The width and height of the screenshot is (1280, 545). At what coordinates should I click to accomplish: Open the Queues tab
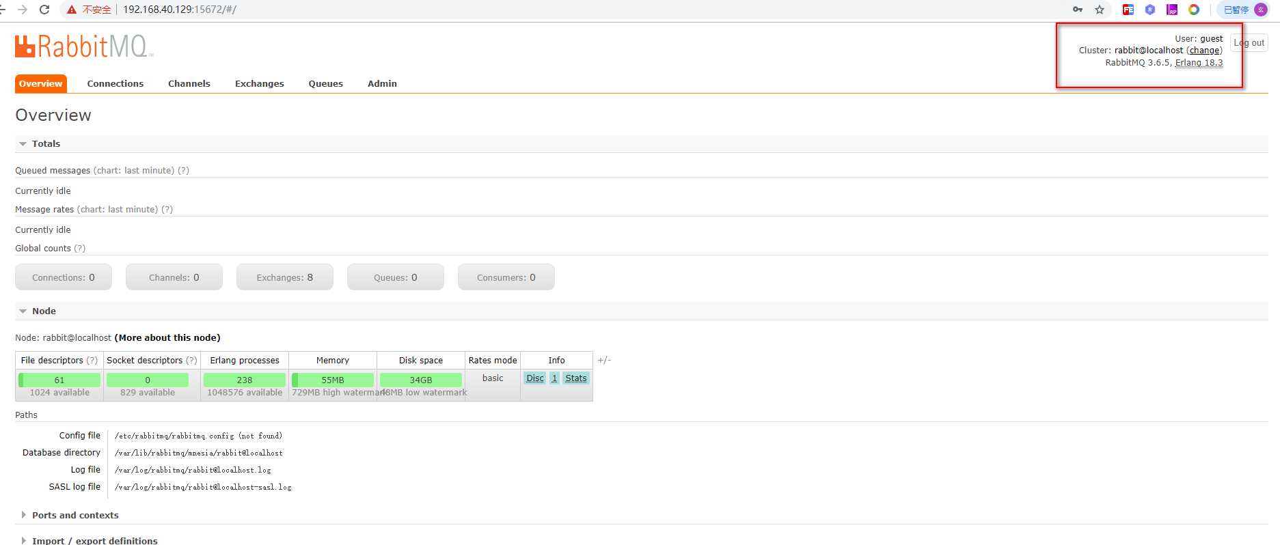(326, 83)
